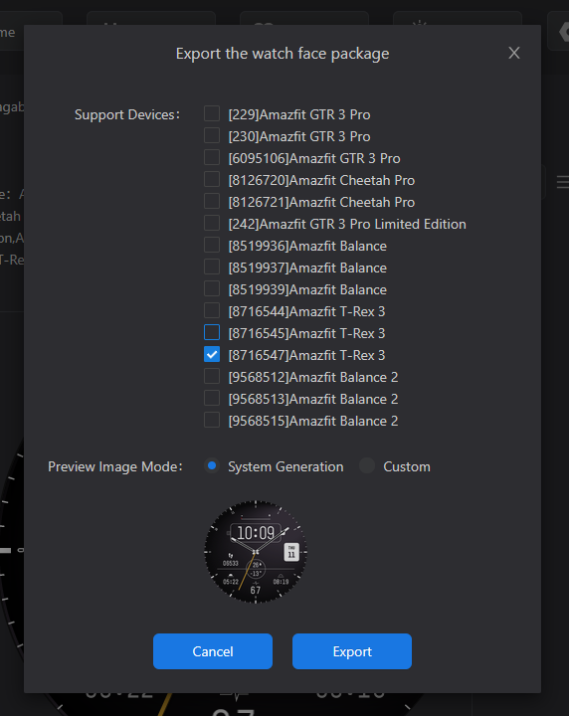Choose Custom preview image mode
This screenshot has width=569, height=716.
367,465
